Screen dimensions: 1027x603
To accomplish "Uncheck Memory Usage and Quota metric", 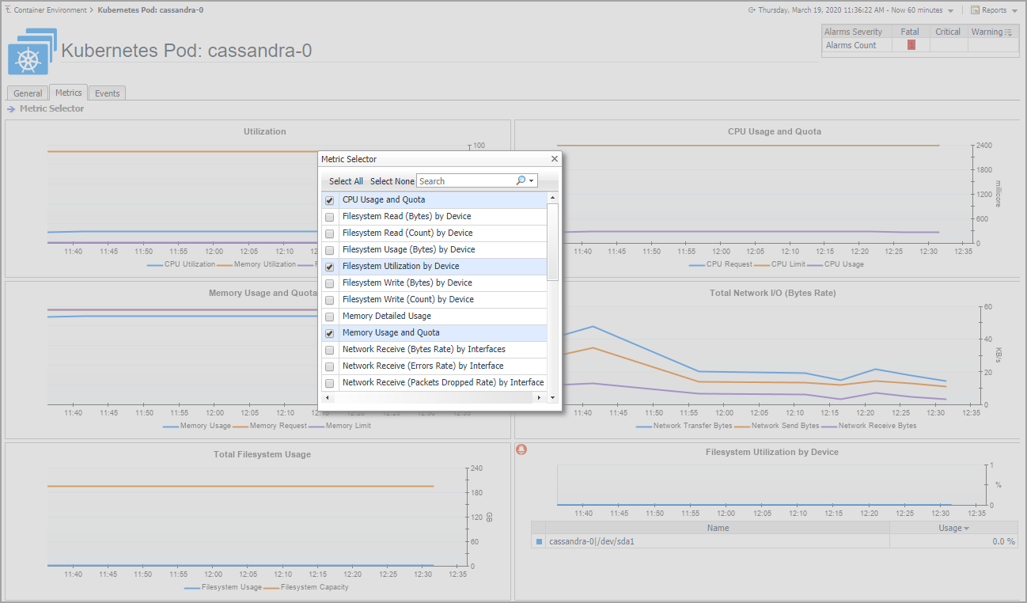I will [x=329, y=333].
